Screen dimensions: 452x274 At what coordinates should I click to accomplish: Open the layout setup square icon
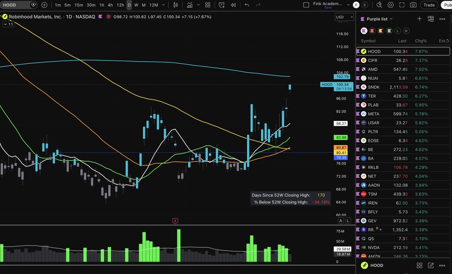306,5
